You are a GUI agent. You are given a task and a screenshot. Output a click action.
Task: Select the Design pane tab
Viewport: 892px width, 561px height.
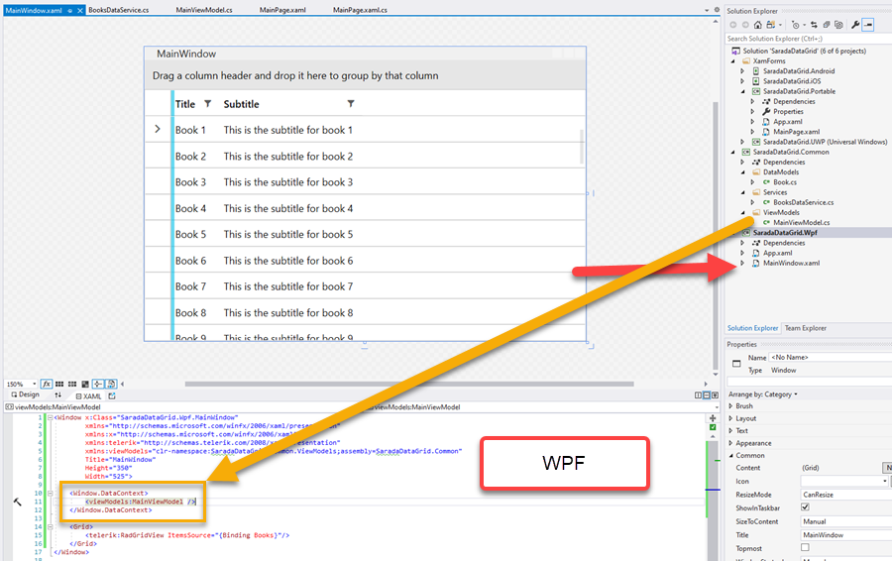click(x=26, y=394)
